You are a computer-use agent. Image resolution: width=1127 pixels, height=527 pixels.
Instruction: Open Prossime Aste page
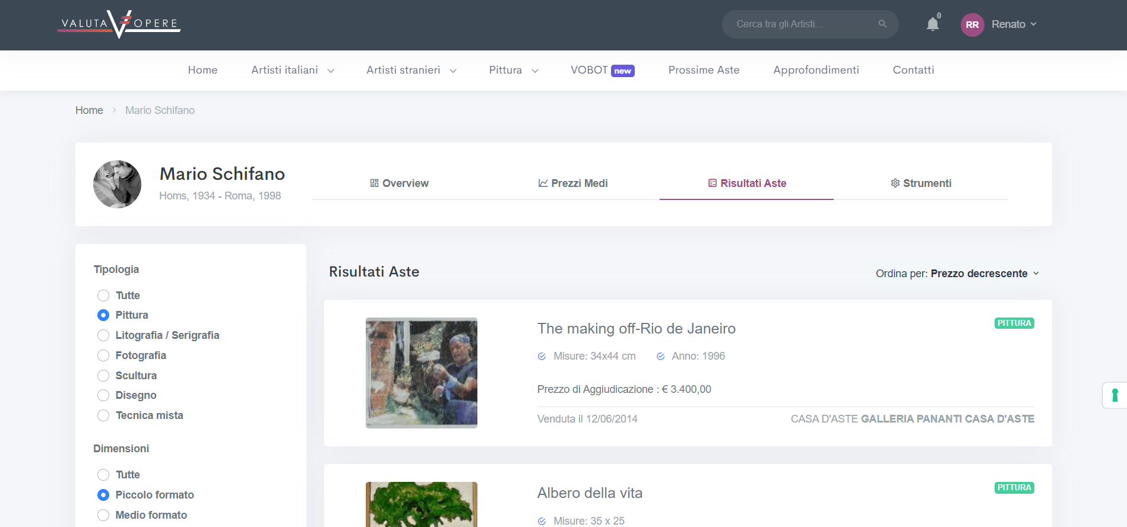704,70
